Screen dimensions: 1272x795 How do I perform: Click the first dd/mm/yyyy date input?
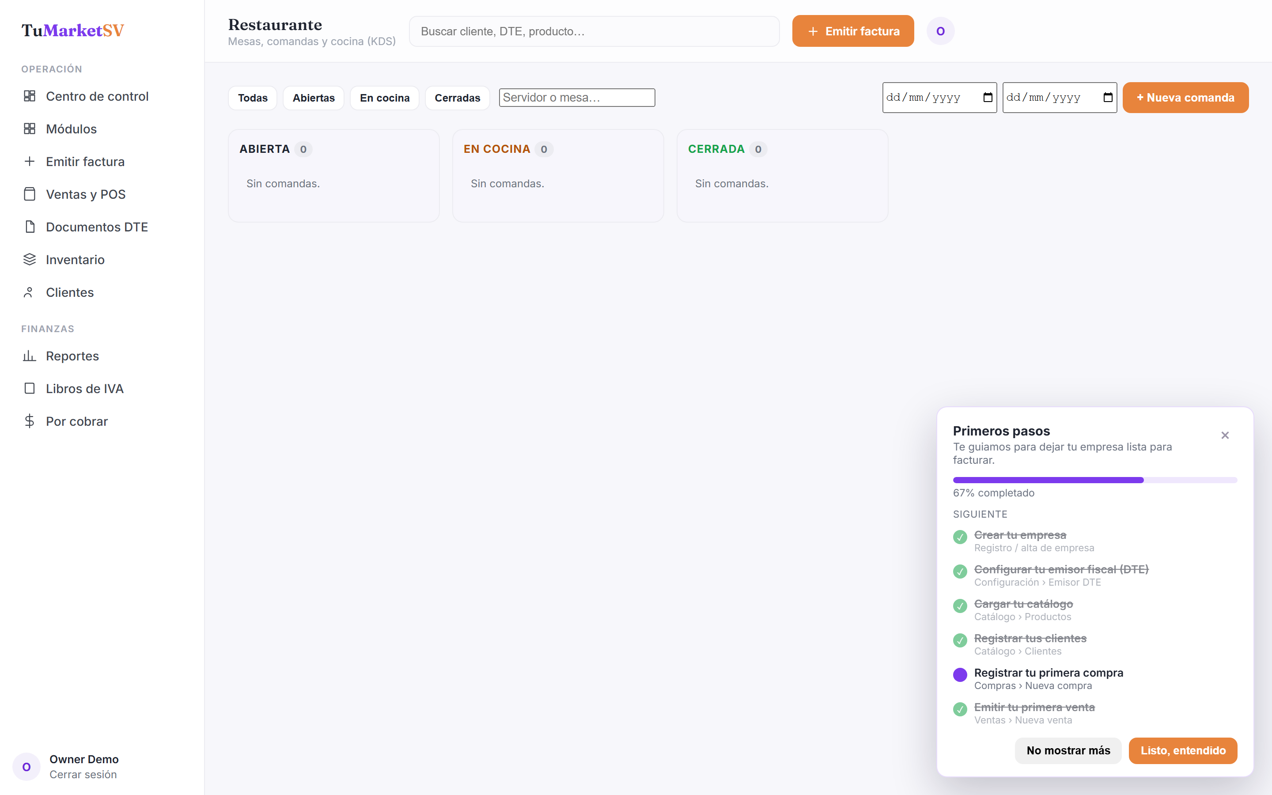[x=940, y=98]
